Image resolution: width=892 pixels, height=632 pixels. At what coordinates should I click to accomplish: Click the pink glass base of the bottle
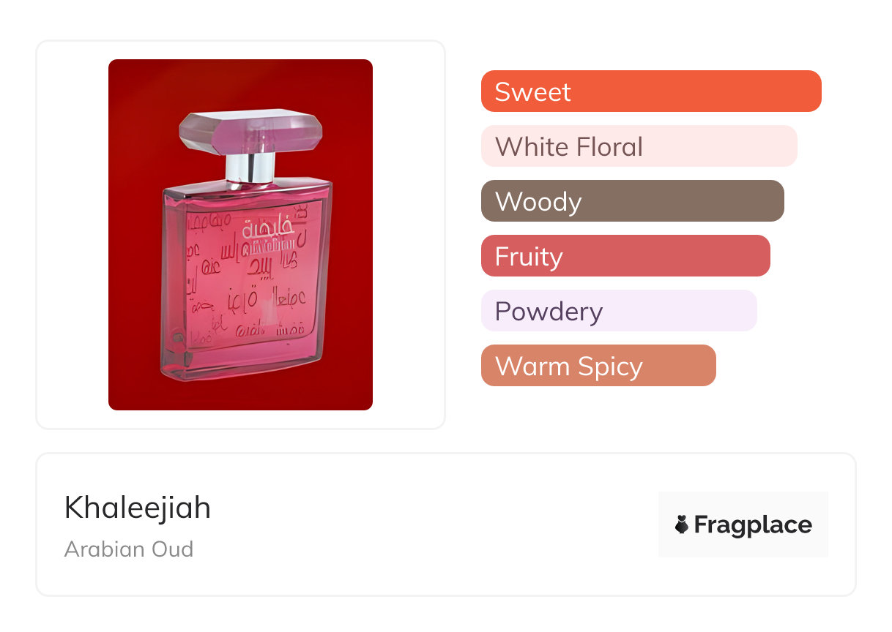(242, 366)
